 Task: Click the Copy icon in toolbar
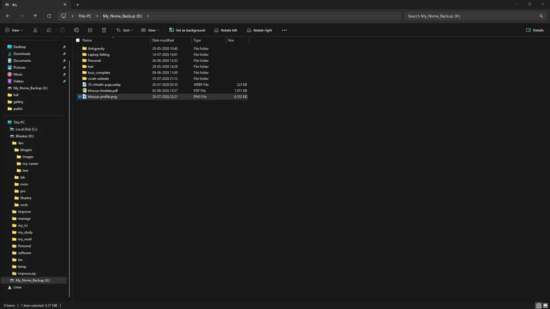49,30
